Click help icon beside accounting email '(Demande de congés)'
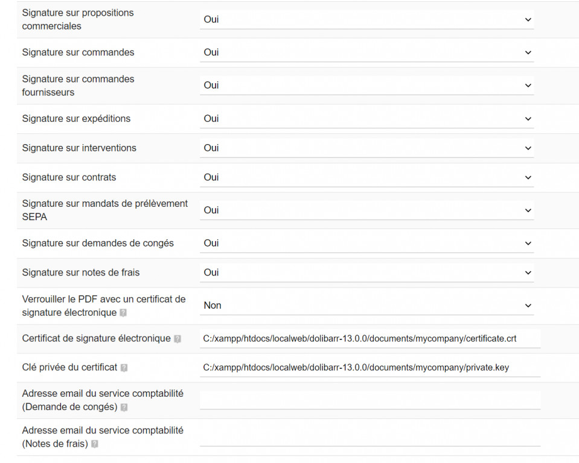Screen dimensions: 579x463 click(x=124, y=408)
